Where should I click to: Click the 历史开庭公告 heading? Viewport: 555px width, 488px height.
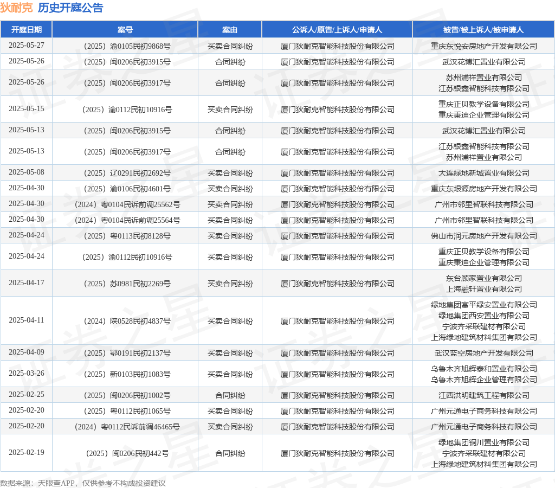70,8
